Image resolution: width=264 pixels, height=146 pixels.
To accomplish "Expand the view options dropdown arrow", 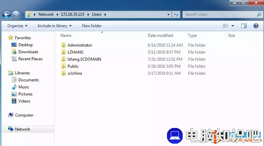I will pyautogui.click(x=233, y=26).
